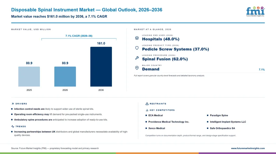Click the 161.0 value label
The width and height of the screenshot is (276, 154).
coord(101,43)
